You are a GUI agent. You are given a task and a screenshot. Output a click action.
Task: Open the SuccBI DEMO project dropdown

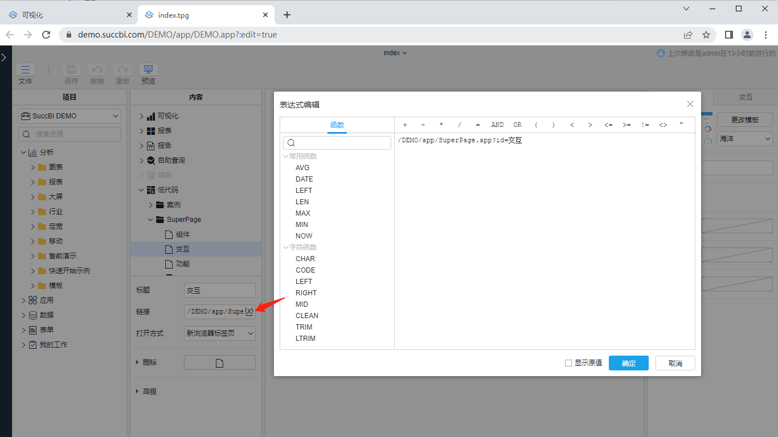coord(69,116)
